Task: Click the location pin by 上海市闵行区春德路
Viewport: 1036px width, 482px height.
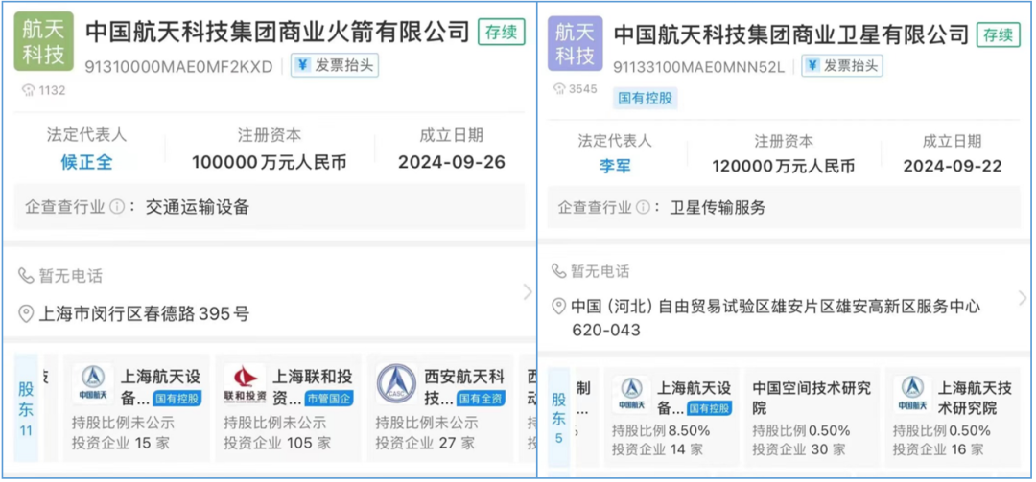Action: coord(26,313)
